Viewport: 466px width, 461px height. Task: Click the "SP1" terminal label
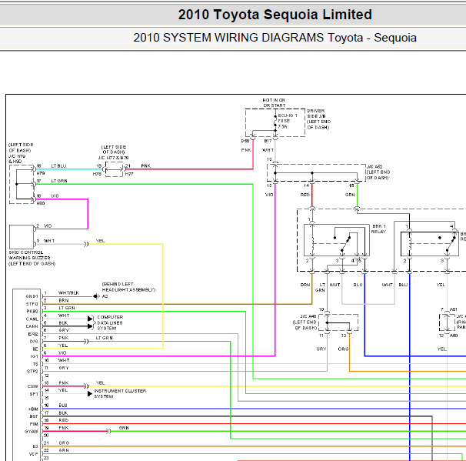click(34, 394)
